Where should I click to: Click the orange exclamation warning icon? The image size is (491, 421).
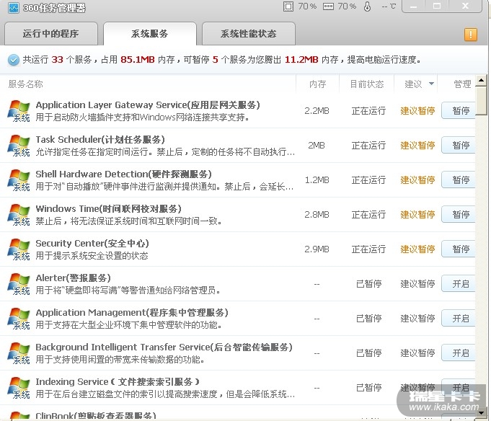coord(470,35)
